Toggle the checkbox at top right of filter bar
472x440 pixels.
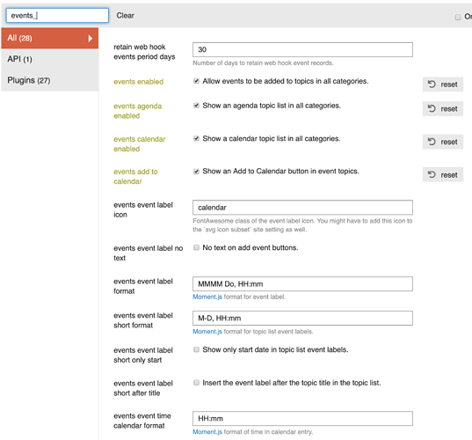pos(458,18)
